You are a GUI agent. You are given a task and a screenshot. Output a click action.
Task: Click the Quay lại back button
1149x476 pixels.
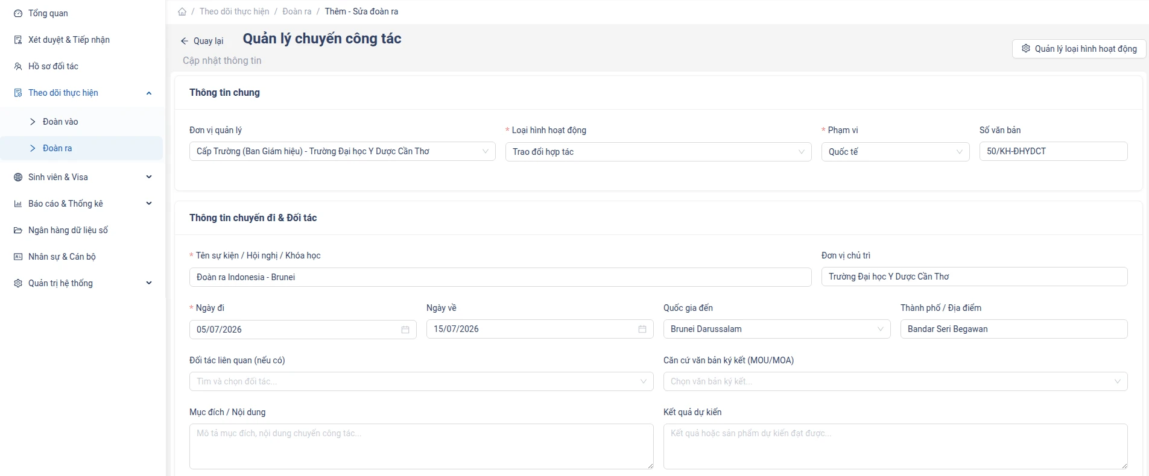[x=202, y=41]
